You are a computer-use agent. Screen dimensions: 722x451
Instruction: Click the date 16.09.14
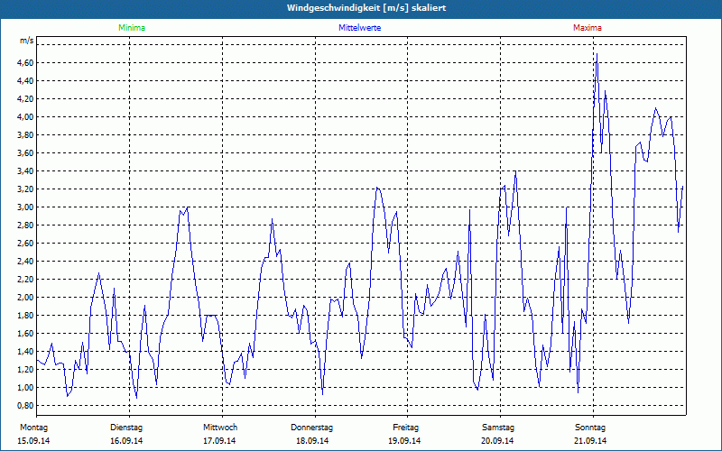click(x=126, y=441)
